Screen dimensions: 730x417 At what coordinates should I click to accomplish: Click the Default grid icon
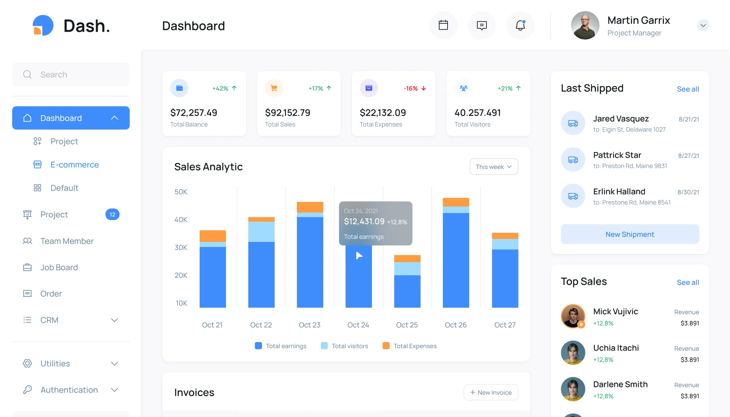pyautogui.click(x=37, y=188)
